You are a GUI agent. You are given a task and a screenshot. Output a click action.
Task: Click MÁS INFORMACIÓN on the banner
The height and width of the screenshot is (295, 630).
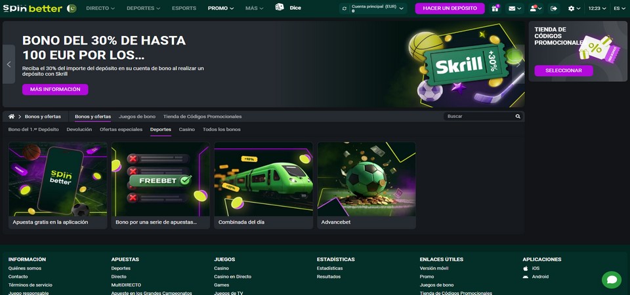(x=55, y=89)
